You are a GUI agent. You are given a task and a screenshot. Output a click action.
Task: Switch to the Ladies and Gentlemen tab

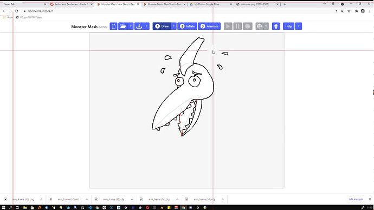(x=71, y=4)
